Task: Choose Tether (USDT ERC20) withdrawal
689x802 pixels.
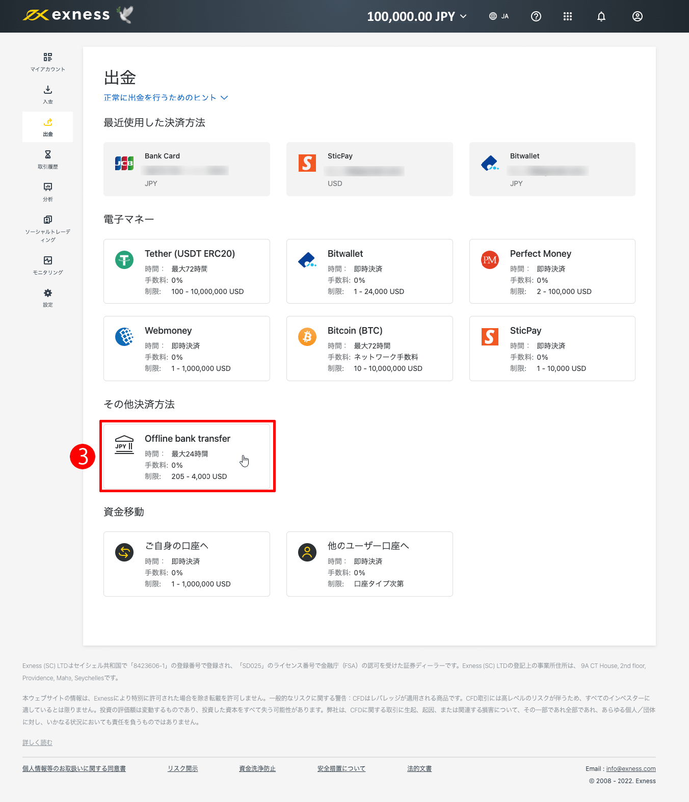Action: pyautogui.click(x=187, y=272)
